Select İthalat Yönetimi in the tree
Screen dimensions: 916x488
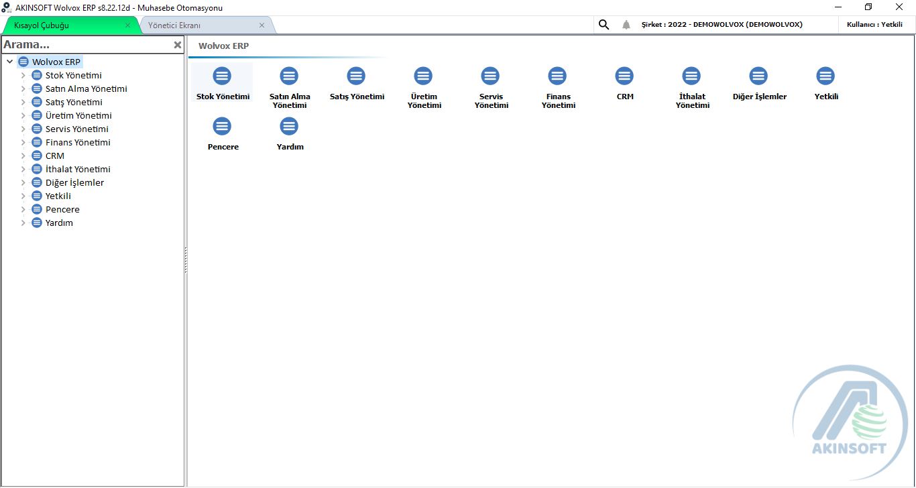[x=78, y=169]
